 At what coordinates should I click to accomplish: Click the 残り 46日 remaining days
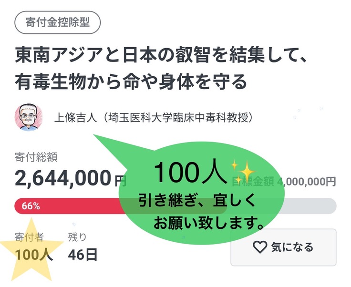click(83, 248)
